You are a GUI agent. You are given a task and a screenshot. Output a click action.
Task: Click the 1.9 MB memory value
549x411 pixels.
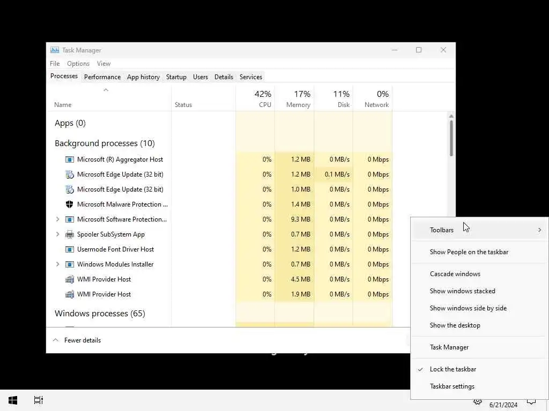coord(300,294)
